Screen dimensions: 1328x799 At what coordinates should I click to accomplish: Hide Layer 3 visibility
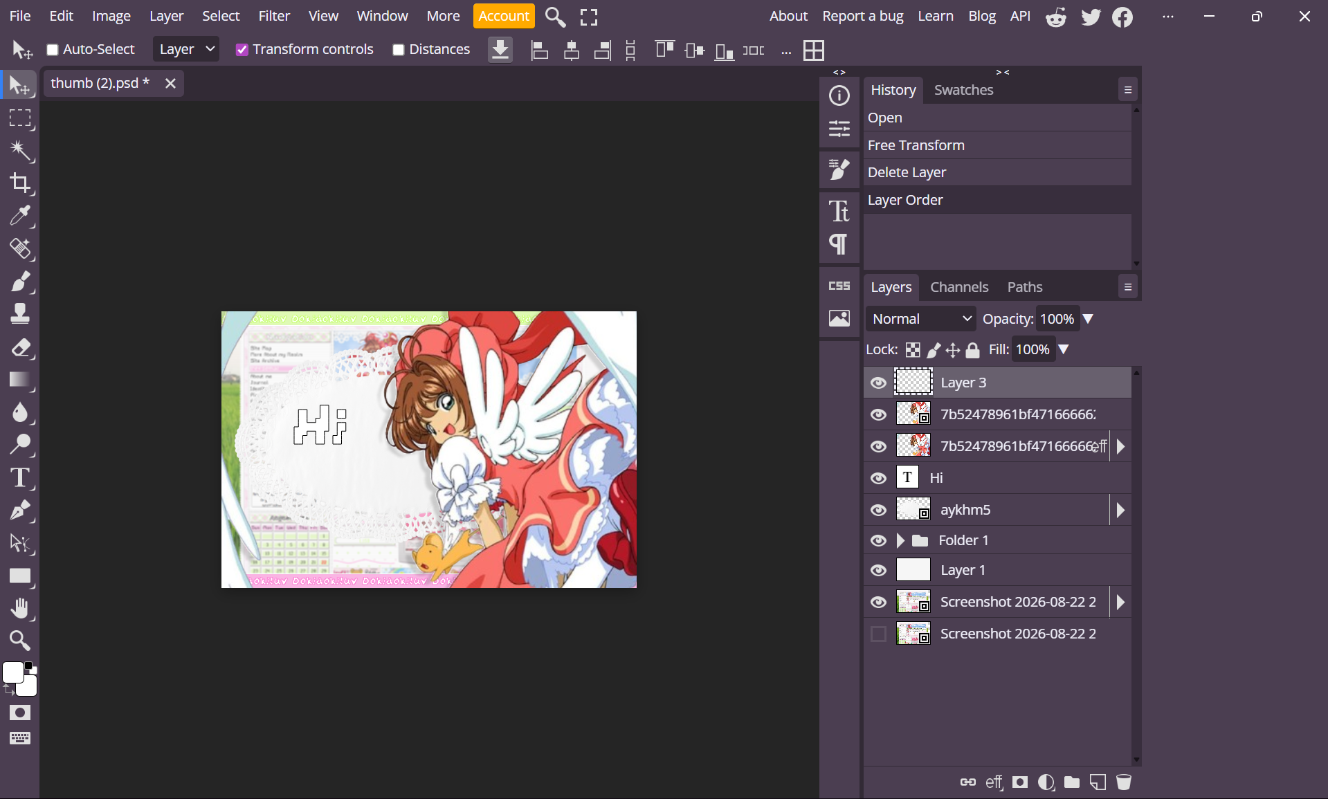click(878, 383)
